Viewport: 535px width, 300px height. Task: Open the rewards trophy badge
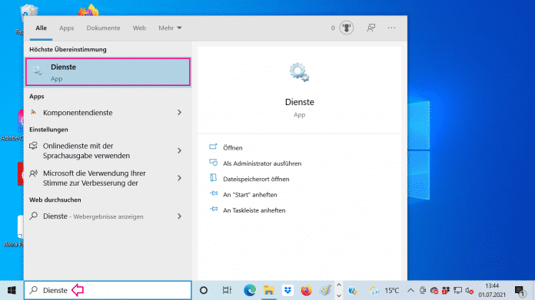347,28
